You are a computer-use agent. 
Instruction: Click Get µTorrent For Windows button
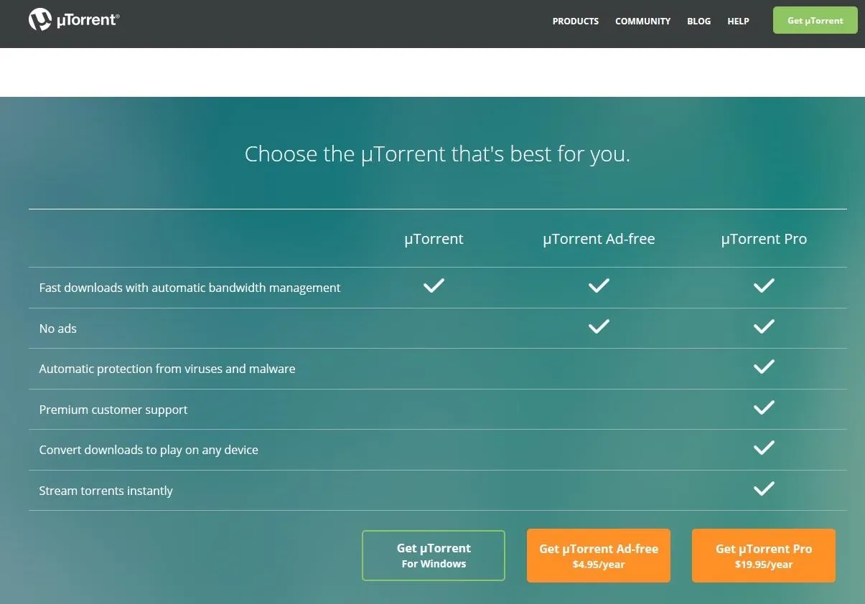[434, 555]
